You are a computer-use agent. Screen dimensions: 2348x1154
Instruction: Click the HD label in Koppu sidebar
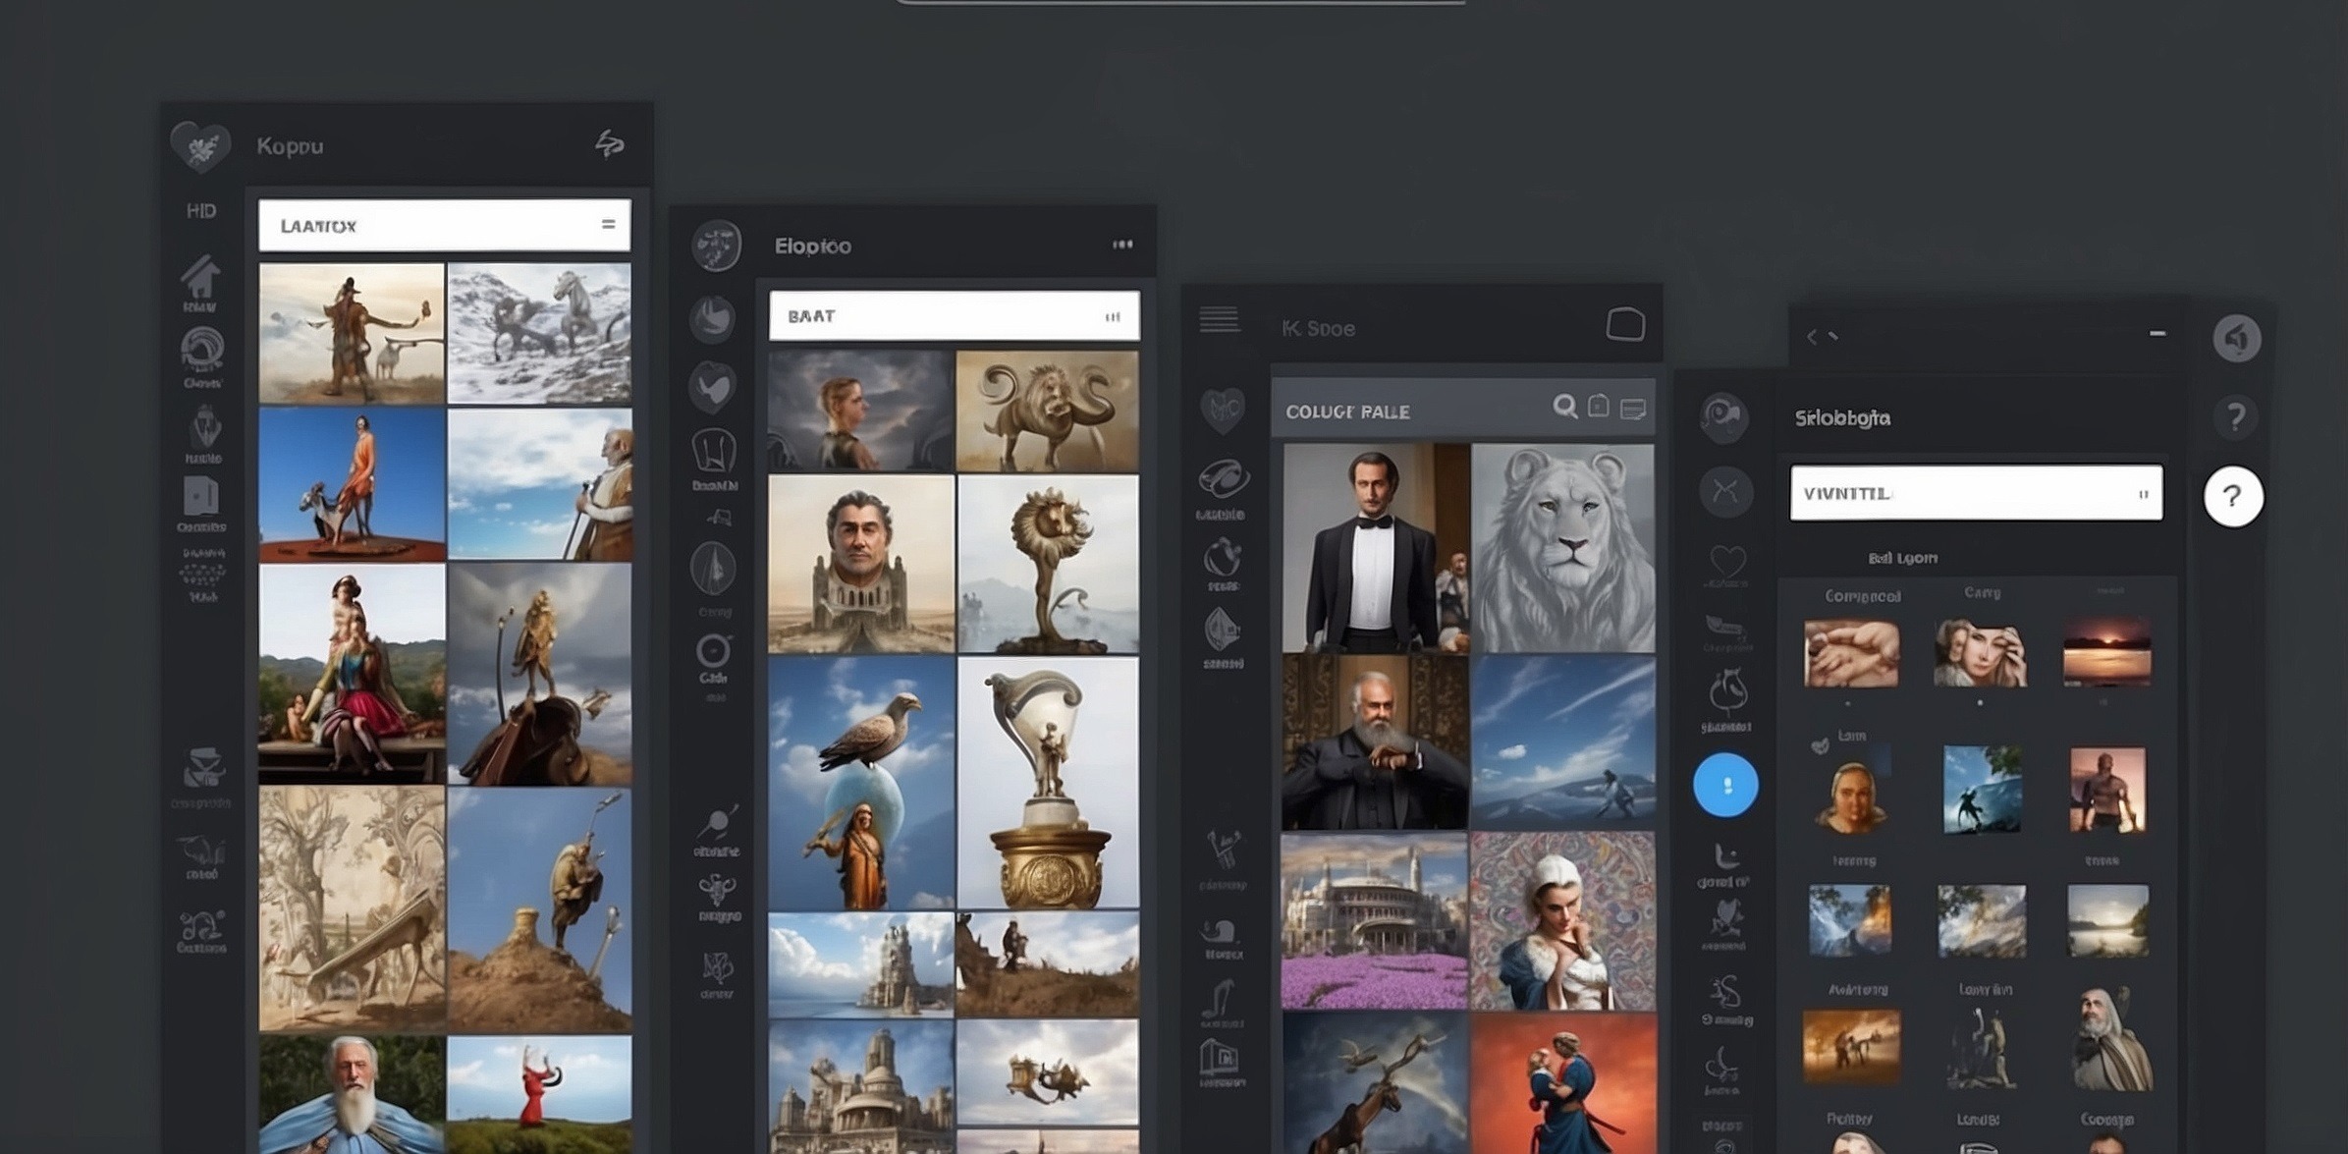(x=201, y=211)
